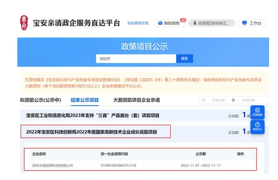Image resolution: width=278 pixels, height=180 pixels.
Task: Click 公示期 dates 2022-11-07~2022-11-11
Action: tap(201, 166)
